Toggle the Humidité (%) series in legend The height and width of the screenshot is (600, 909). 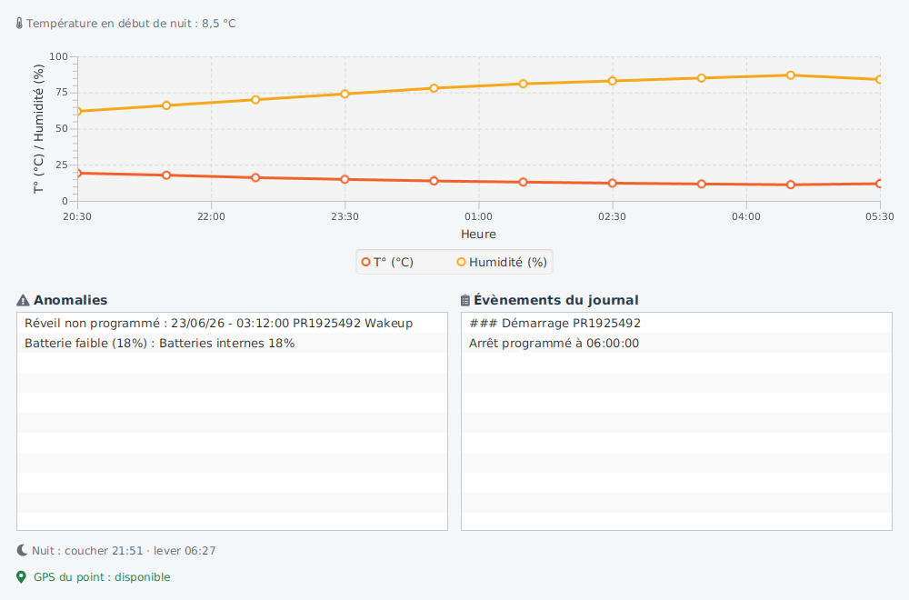click(502, 262)
